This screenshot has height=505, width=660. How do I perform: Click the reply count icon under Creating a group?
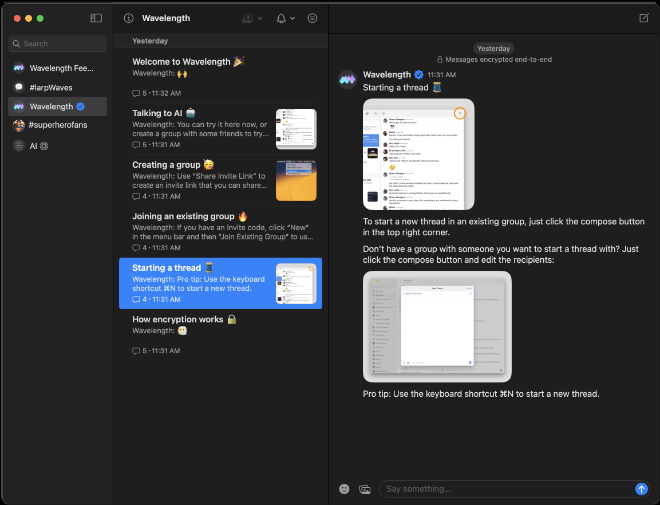click(x=136, y=196)
